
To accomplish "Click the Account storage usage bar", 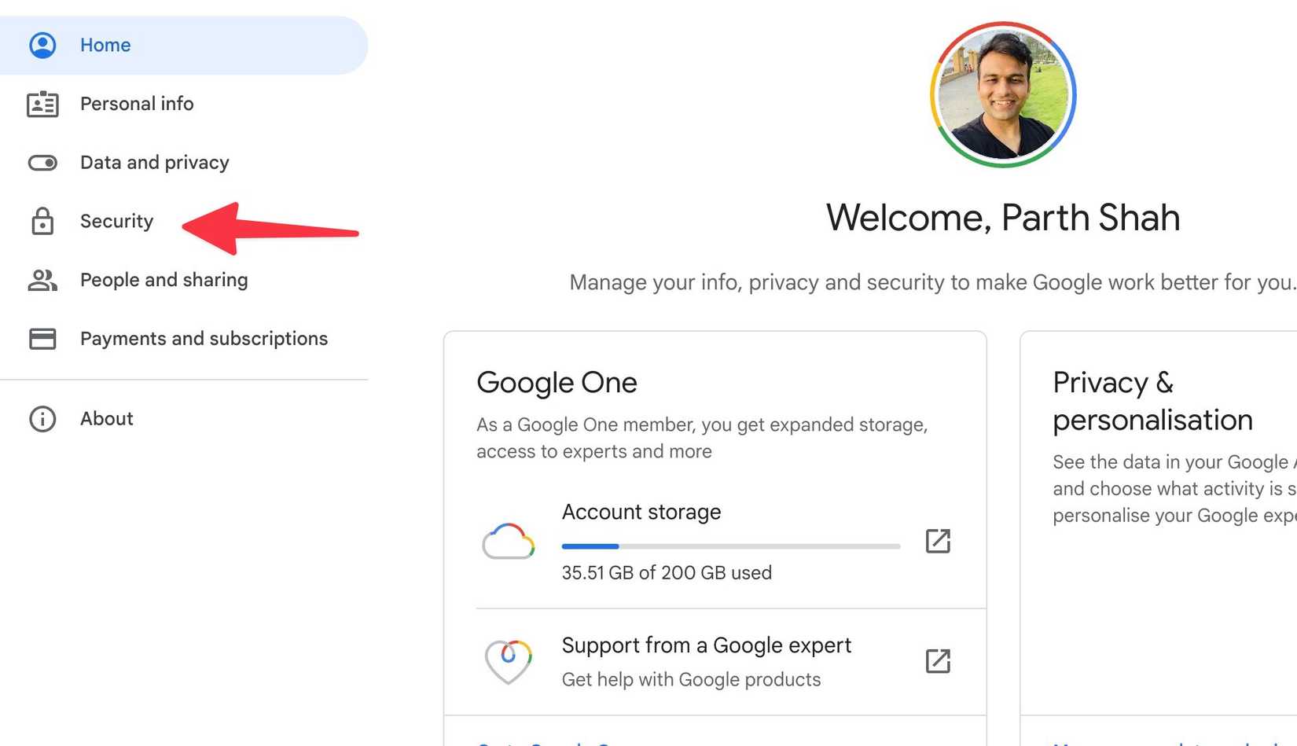I will click(x=730, y=546).
